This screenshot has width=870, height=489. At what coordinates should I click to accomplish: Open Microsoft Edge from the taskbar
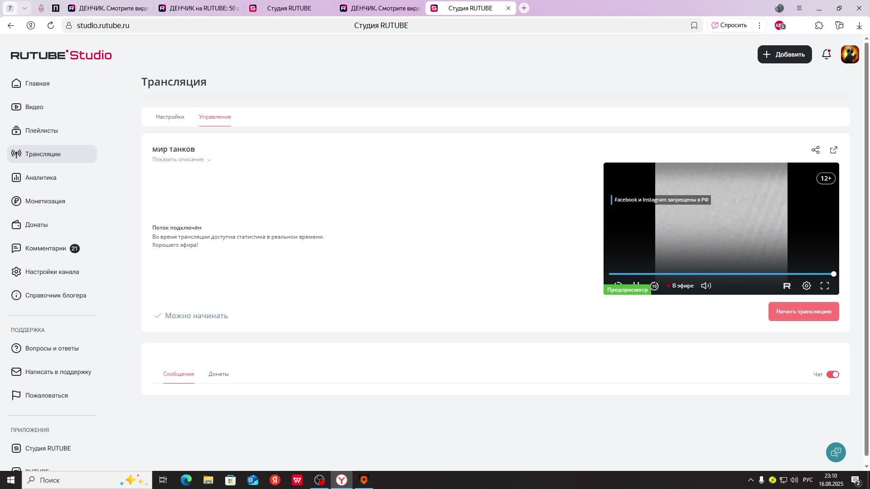pyautogui.click(x=186, y=480)
